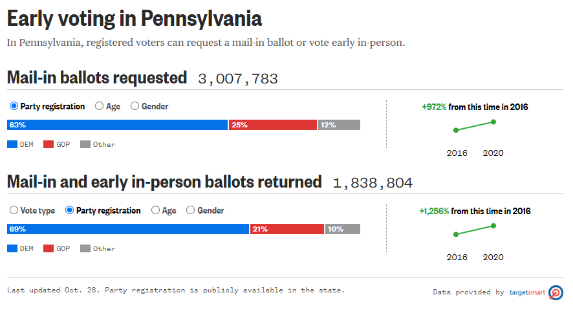Click the 21% GOP bar in returned chart

(286, 229)
